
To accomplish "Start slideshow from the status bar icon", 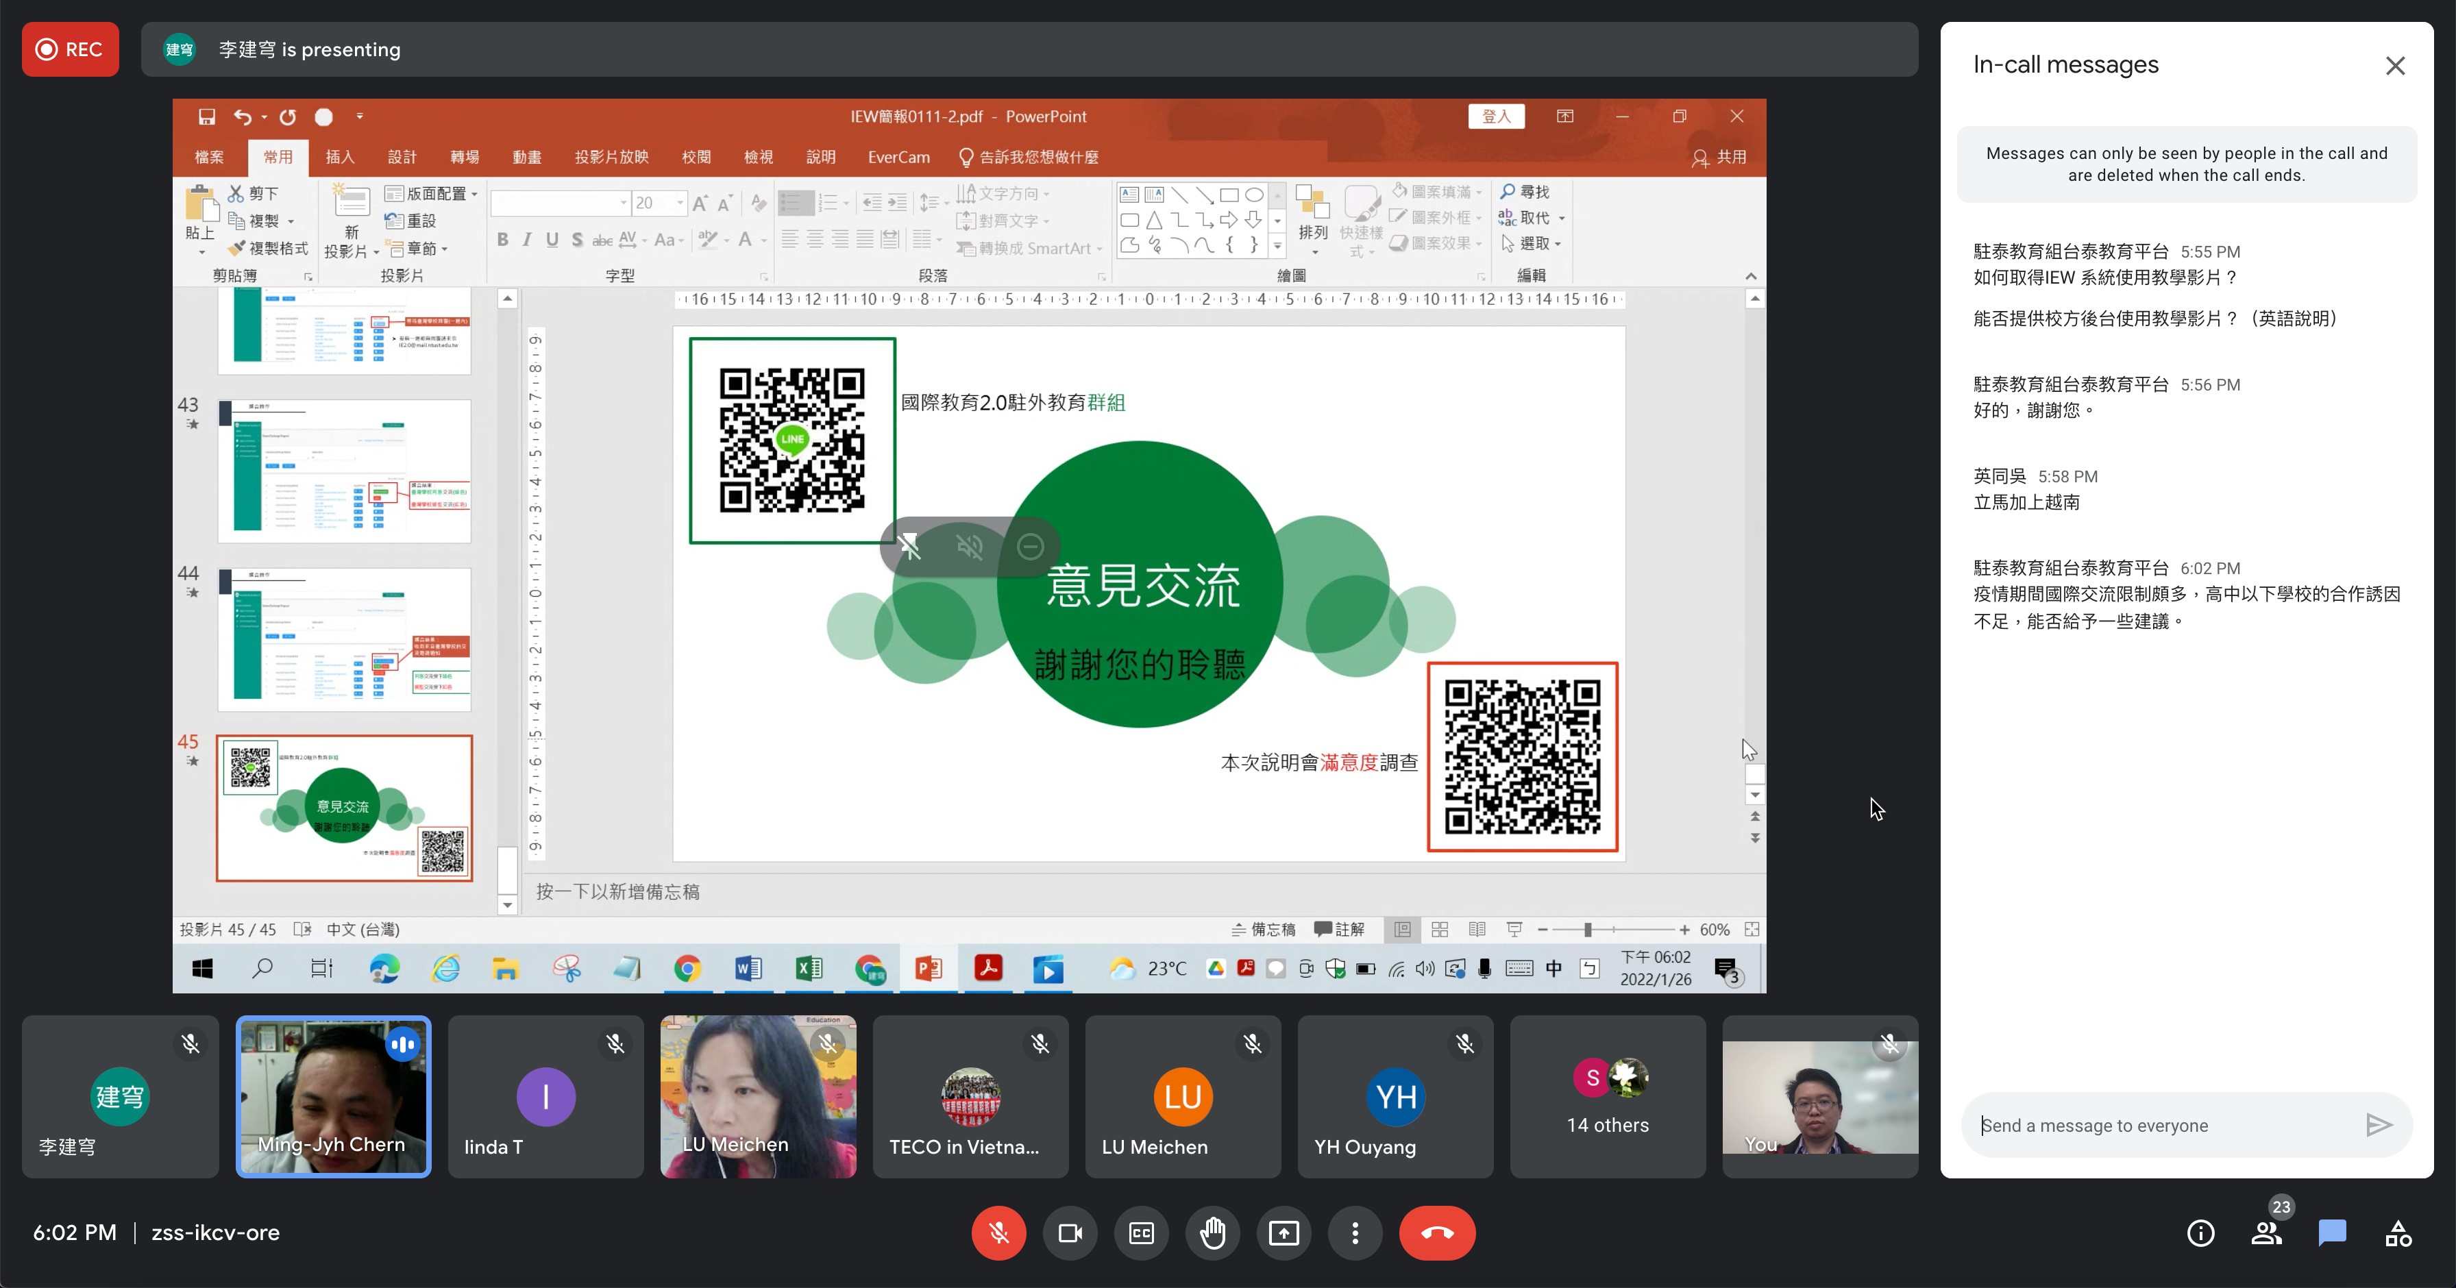I will pyautogui.click(x=1514, y=930).
